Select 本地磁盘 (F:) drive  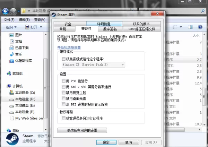(22, 112)
